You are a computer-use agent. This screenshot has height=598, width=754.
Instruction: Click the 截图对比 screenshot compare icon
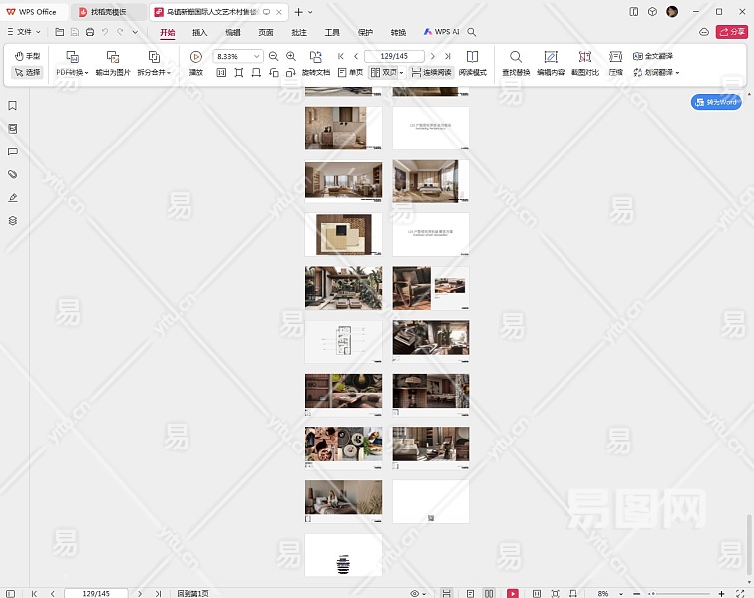coord(584,58)
